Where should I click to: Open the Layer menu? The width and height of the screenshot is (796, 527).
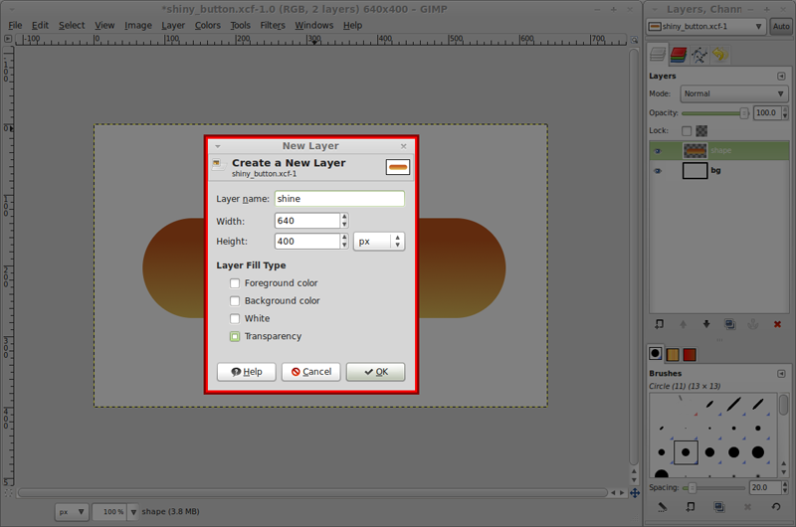[x=173, y=26]
